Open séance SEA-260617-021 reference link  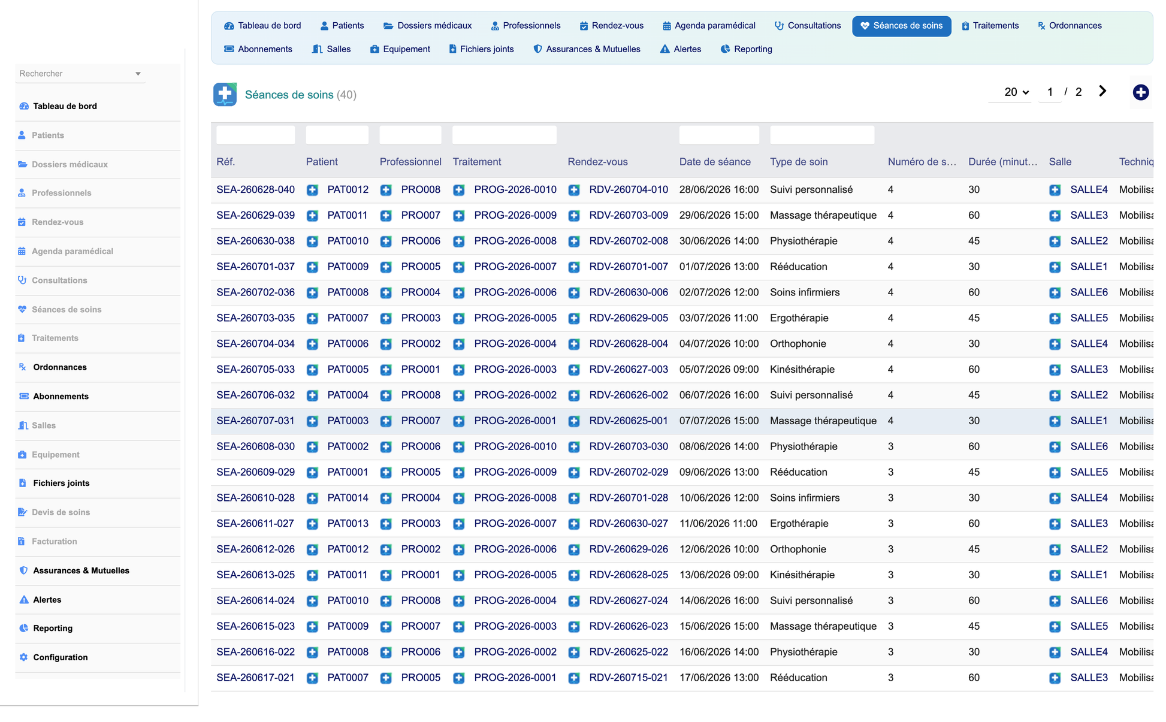click(255, 678)
